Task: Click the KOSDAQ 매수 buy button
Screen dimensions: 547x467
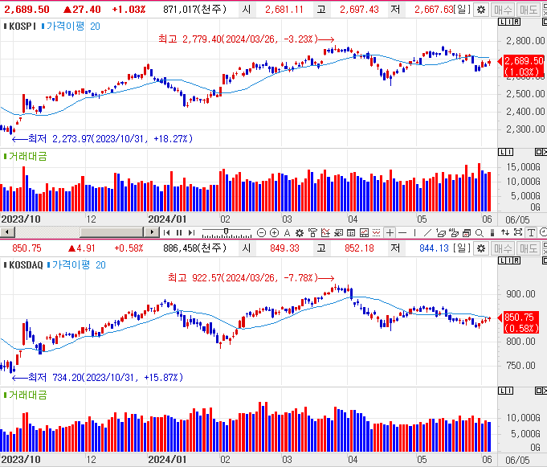Action: (x=503, y=248)
